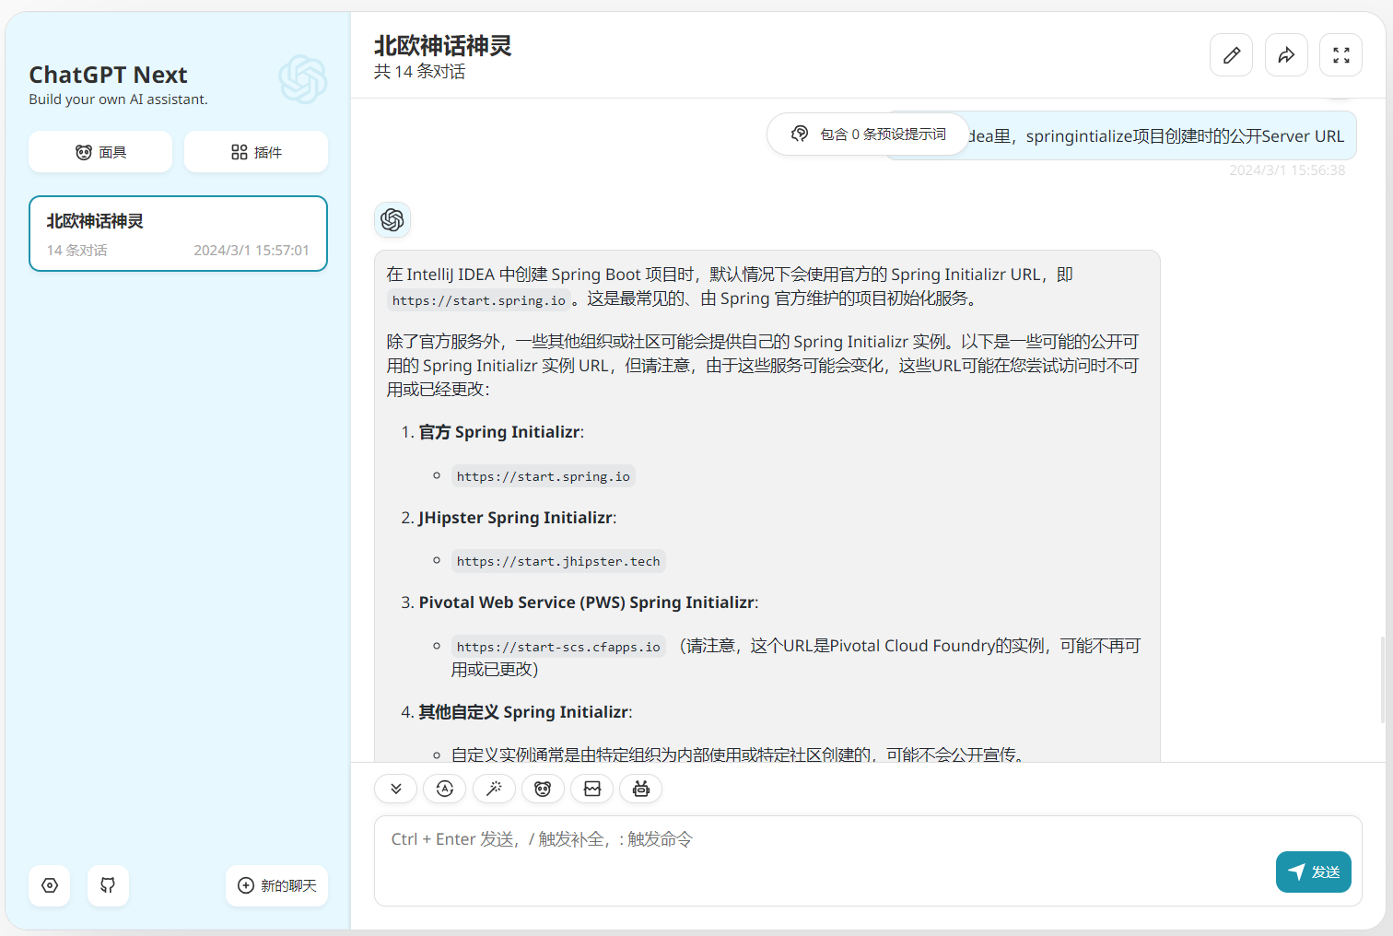Open quick prompts with magic wand icon
This screenshot has height=936, width=1393.
(x=494, y=789)
